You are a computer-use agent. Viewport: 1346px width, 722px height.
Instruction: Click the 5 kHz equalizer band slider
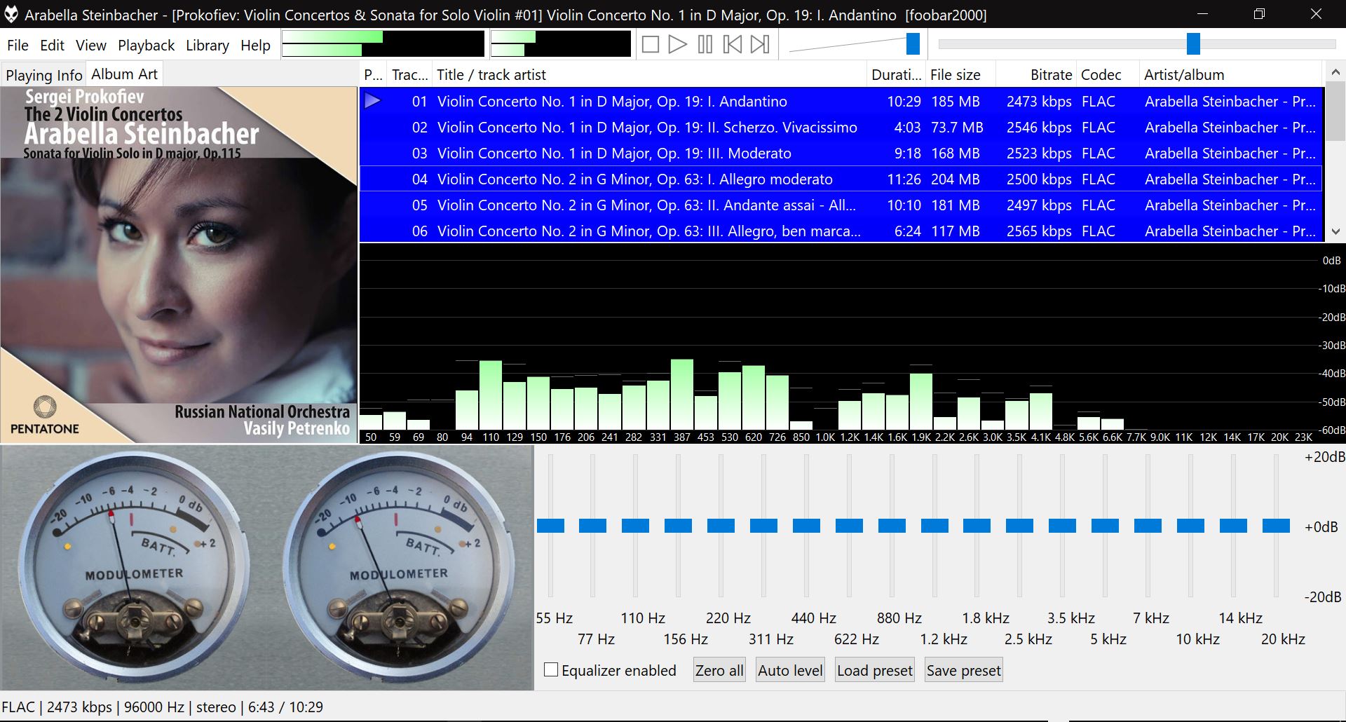pos(1106,526)
